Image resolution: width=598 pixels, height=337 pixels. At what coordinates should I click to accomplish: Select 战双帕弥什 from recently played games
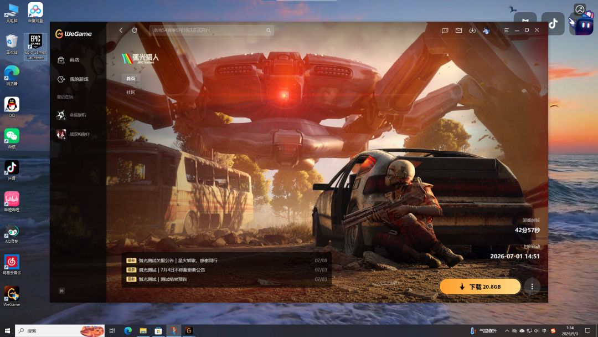pos(73,134)
